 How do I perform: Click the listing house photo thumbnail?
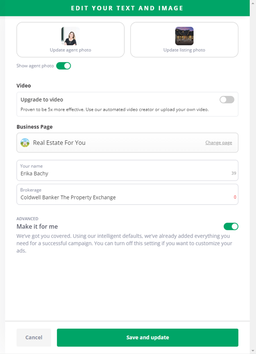184,36
